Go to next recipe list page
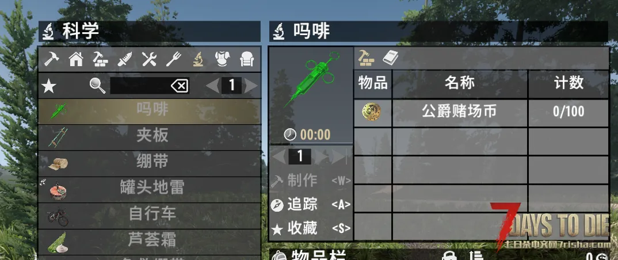Image resolution: width=618 pixels, height=260 pixels. click(251, 86)
